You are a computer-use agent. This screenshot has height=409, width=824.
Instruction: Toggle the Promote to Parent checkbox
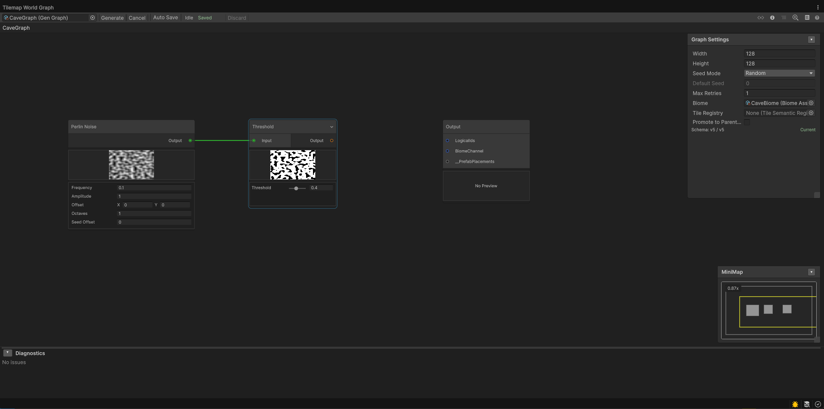pyautogui.click(x=747, y=122)
